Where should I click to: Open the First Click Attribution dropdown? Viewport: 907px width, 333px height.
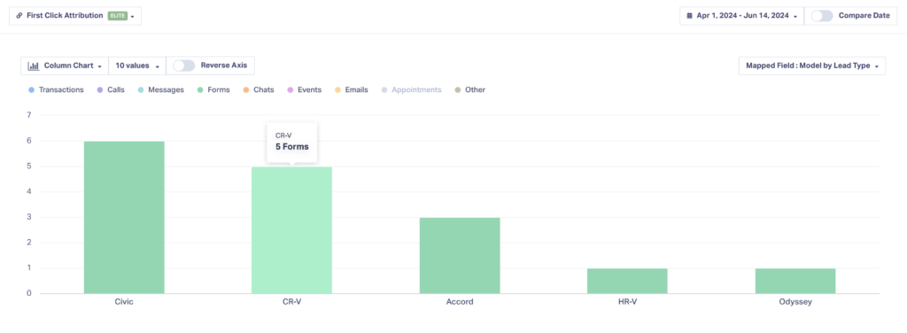pyautogui.click(x=75, y=16)
